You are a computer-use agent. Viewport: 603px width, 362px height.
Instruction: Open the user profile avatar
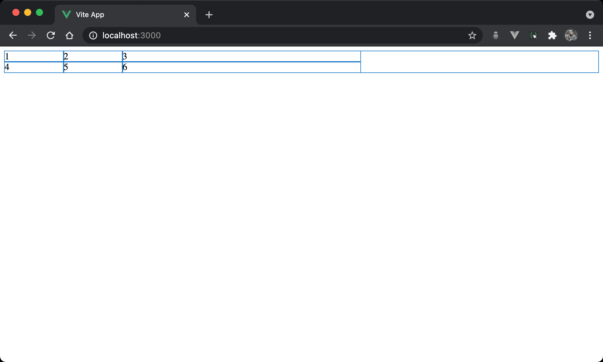571,36
